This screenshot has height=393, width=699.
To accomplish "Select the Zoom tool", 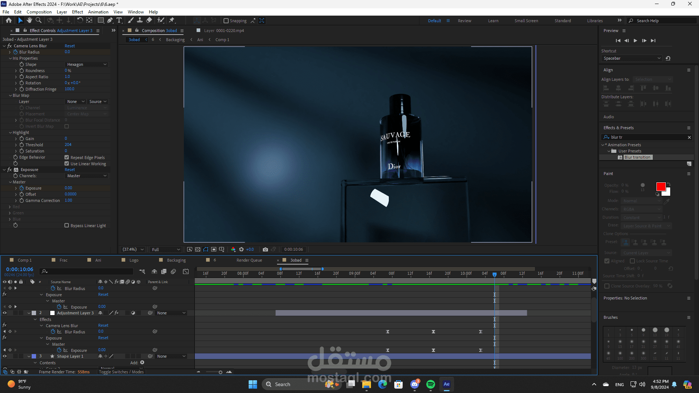I will [x=38, y=20].
